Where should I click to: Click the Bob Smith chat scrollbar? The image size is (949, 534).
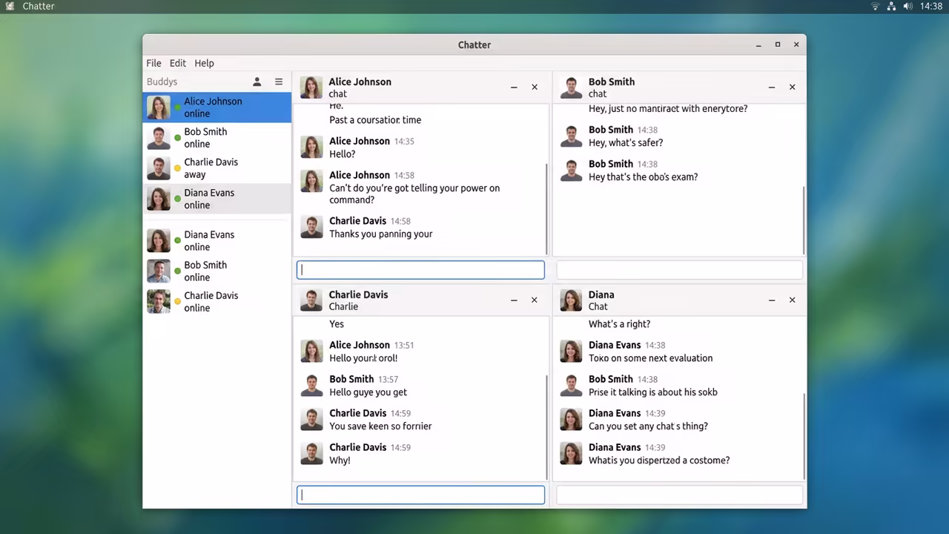click(804, 220)
